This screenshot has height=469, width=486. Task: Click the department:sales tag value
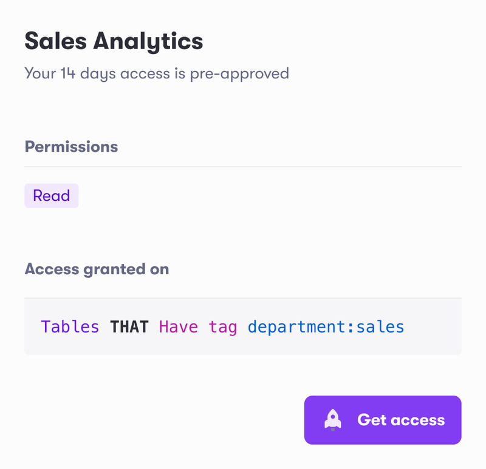[x=326, y=326]
